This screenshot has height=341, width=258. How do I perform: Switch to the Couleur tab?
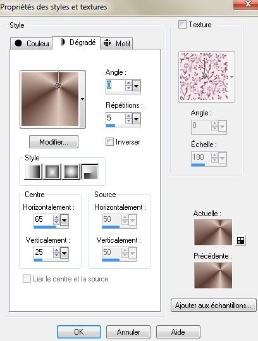[x=32, y=43]
